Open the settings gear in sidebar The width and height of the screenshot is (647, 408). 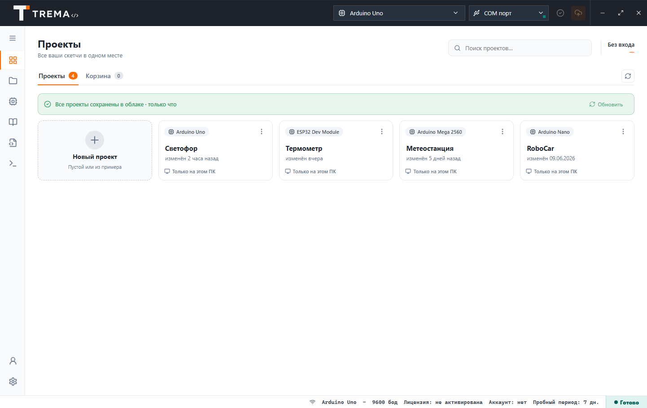[13, 382]
